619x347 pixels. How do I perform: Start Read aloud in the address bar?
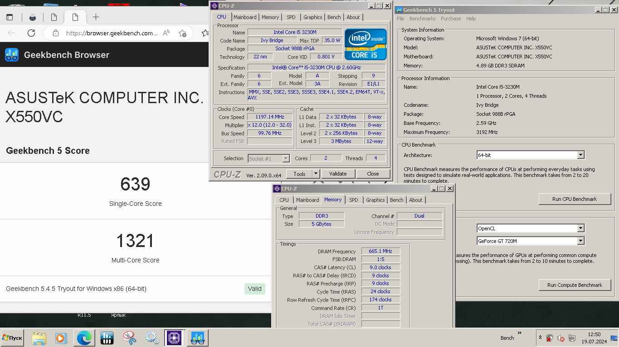pos(166,33)
